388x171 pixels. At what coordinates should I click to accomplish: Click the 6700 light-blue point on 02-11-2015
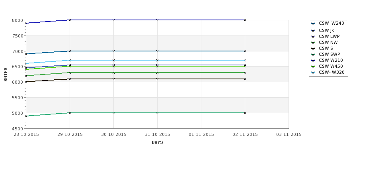[x=245, y=61]
